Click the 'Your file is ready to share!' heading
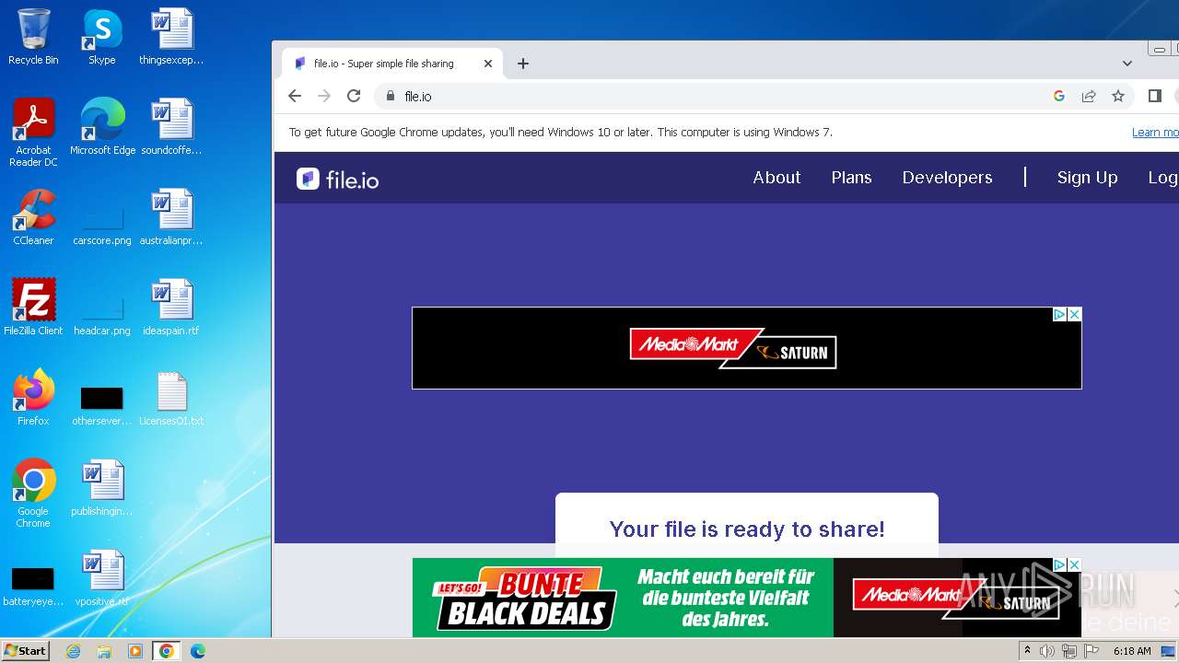Image resolution: width=1179 pixels, height=663 pixels. click(747, 529)
